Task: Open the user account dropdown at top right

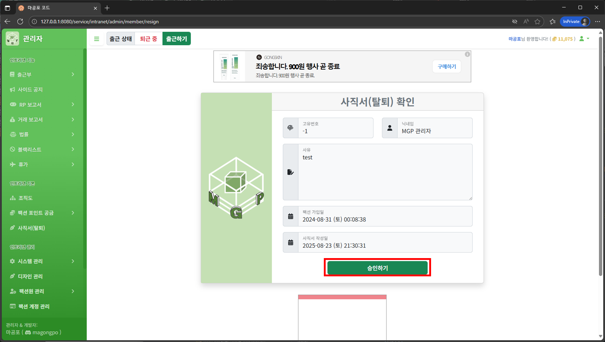Action: [584, 39]
